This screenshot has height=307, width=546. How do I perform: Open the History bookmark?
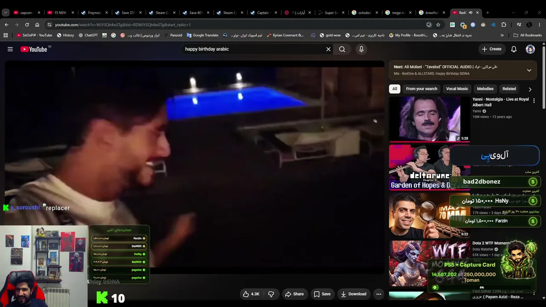pos(65,35)
